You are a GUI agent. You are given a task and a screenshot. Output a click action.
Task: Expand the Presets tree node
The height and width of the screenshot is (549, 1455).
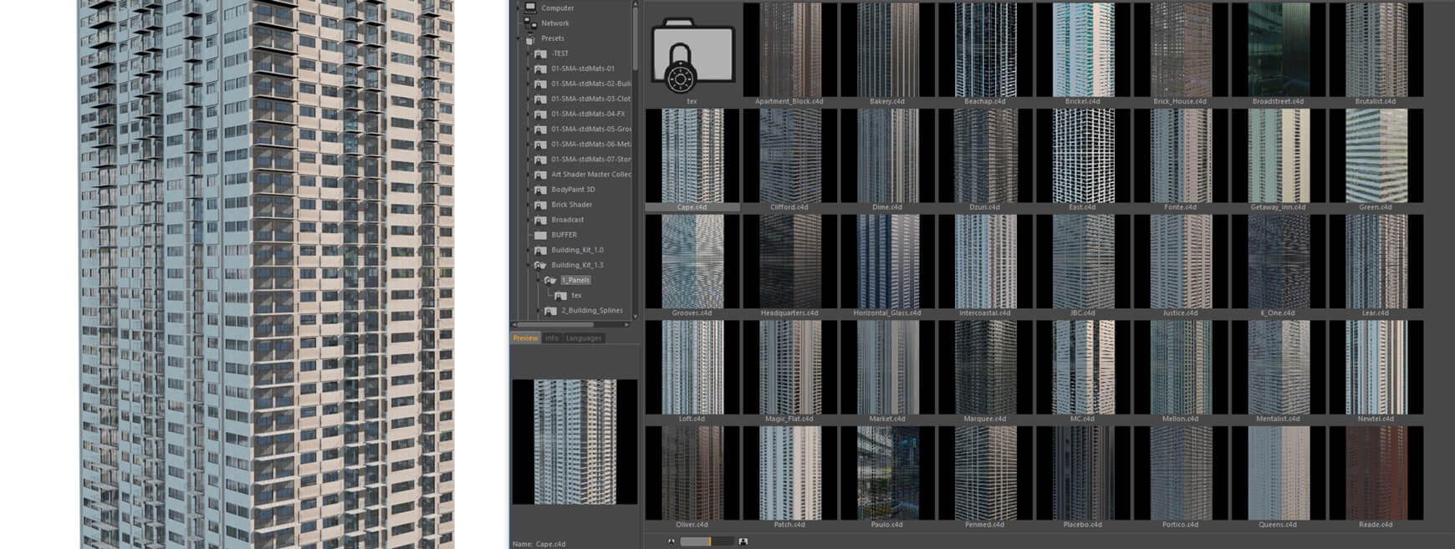[x=518, y=38]
